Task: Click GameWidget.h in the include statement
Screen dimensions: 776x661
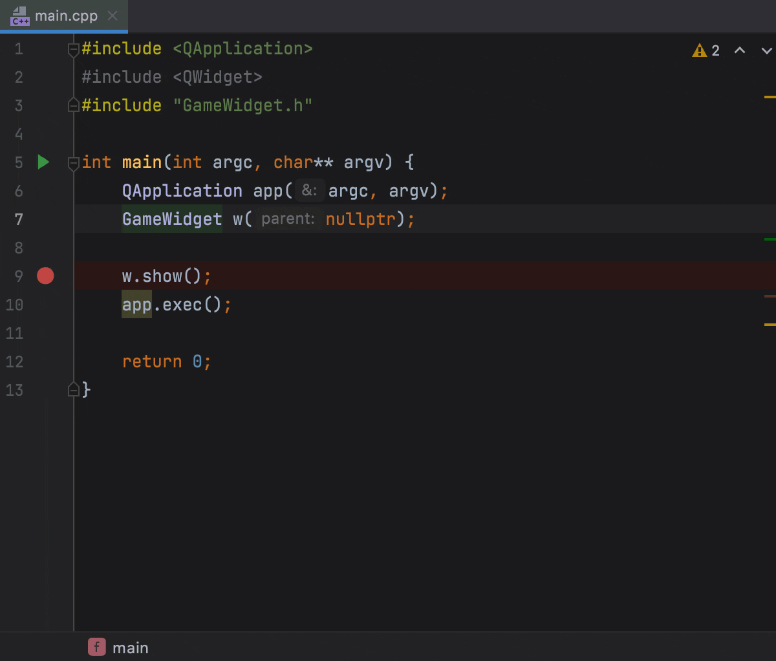Action: (243, 105)
